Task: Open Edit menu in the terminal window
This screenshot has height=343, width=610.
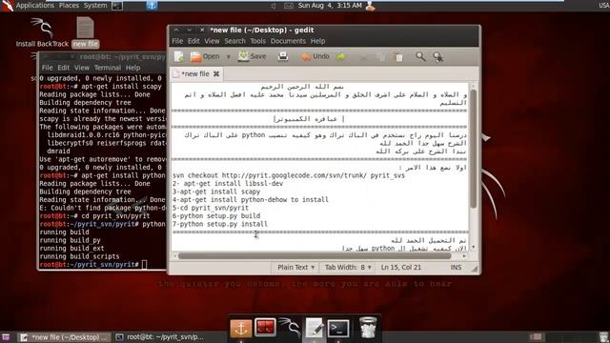Action: pyautogui.click(x=64, y=68)
